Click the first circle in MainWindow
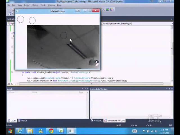This screenshot has width=180, height=135. tap(21, 19)
